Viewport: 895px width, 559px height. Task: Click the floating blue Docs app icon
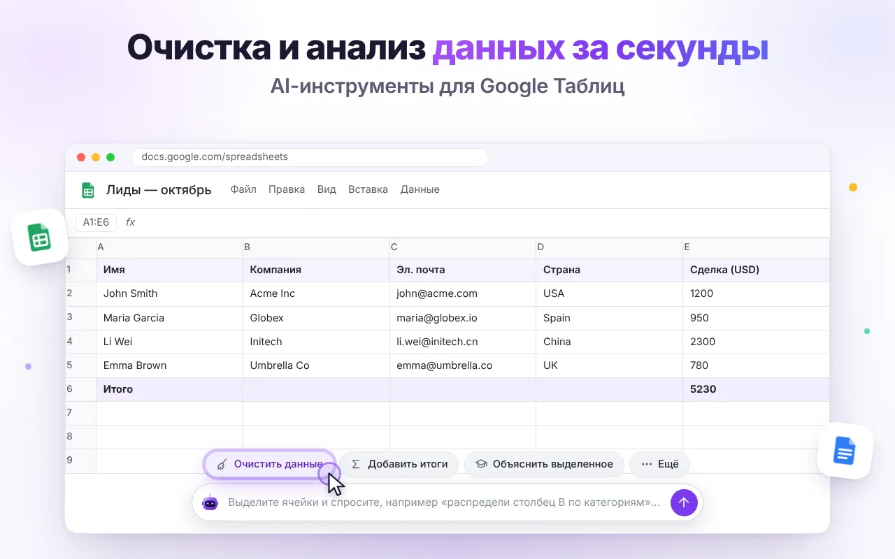pyautogui.click(x=845, y=451)
